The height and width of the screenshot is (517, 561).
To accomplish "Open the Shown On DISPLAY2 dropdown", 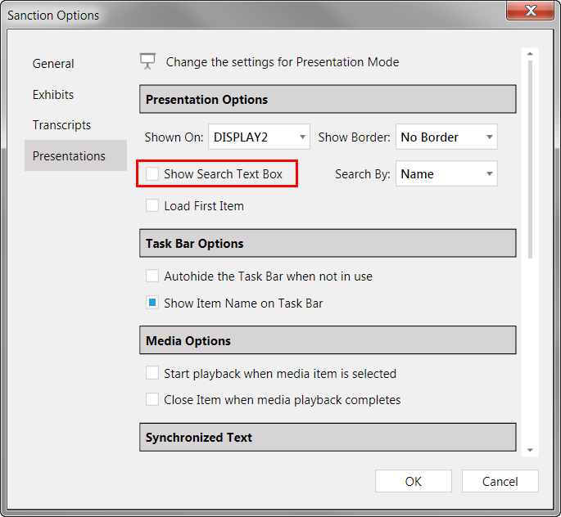I will tap(259, 137).
